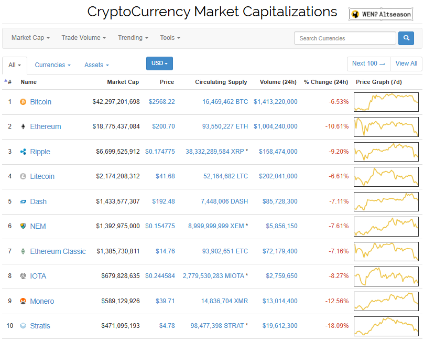Click the blue search magnifier button
Screen dimensions: 424x341
pyautogui.click(x=406, y=38)
